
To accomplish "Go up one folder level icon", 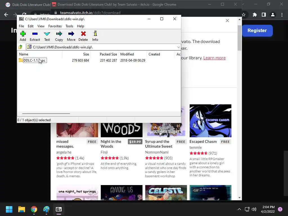I will coord(21,47).
